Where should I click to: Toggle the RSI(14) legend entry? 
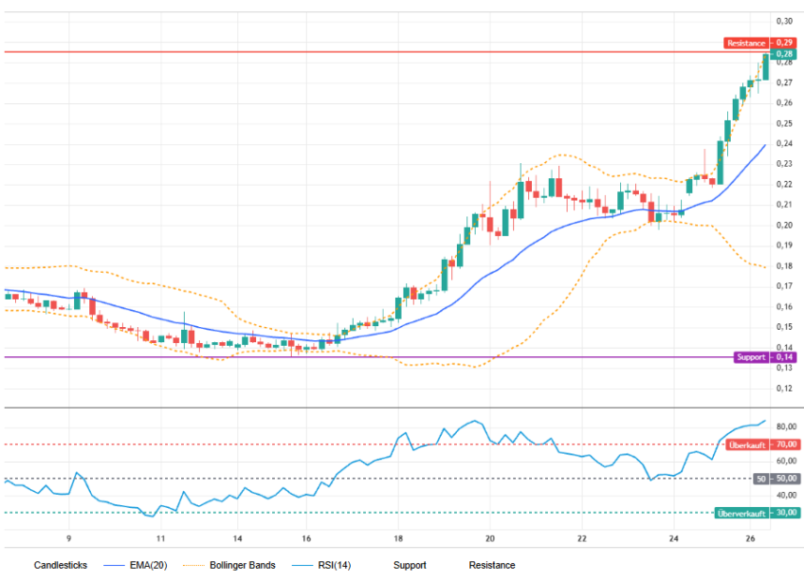334,565
